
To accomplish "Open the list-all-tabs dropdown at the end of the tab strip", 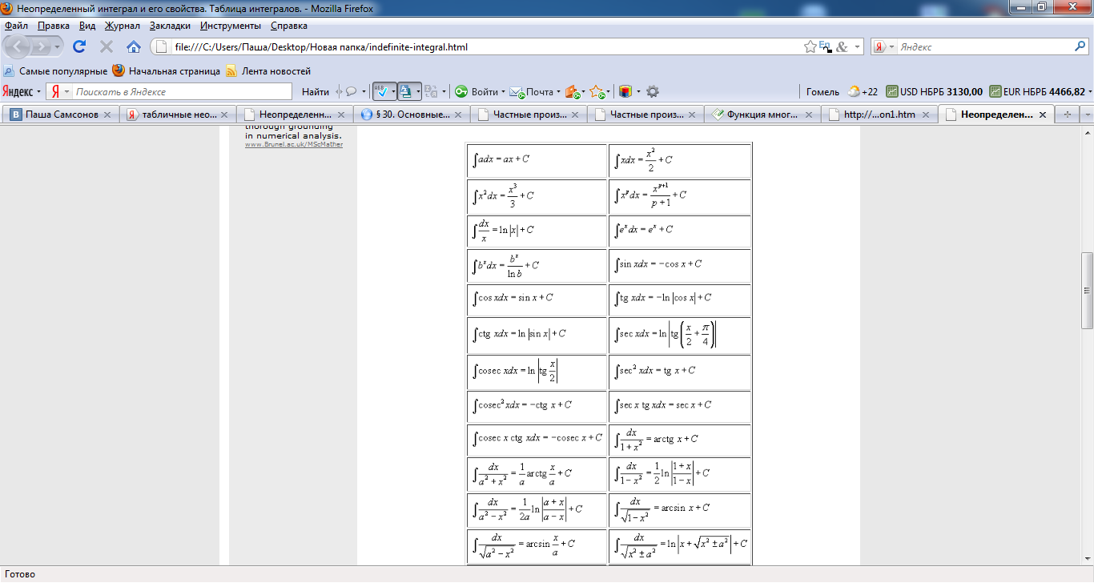I will click(x=1087, y=115).
